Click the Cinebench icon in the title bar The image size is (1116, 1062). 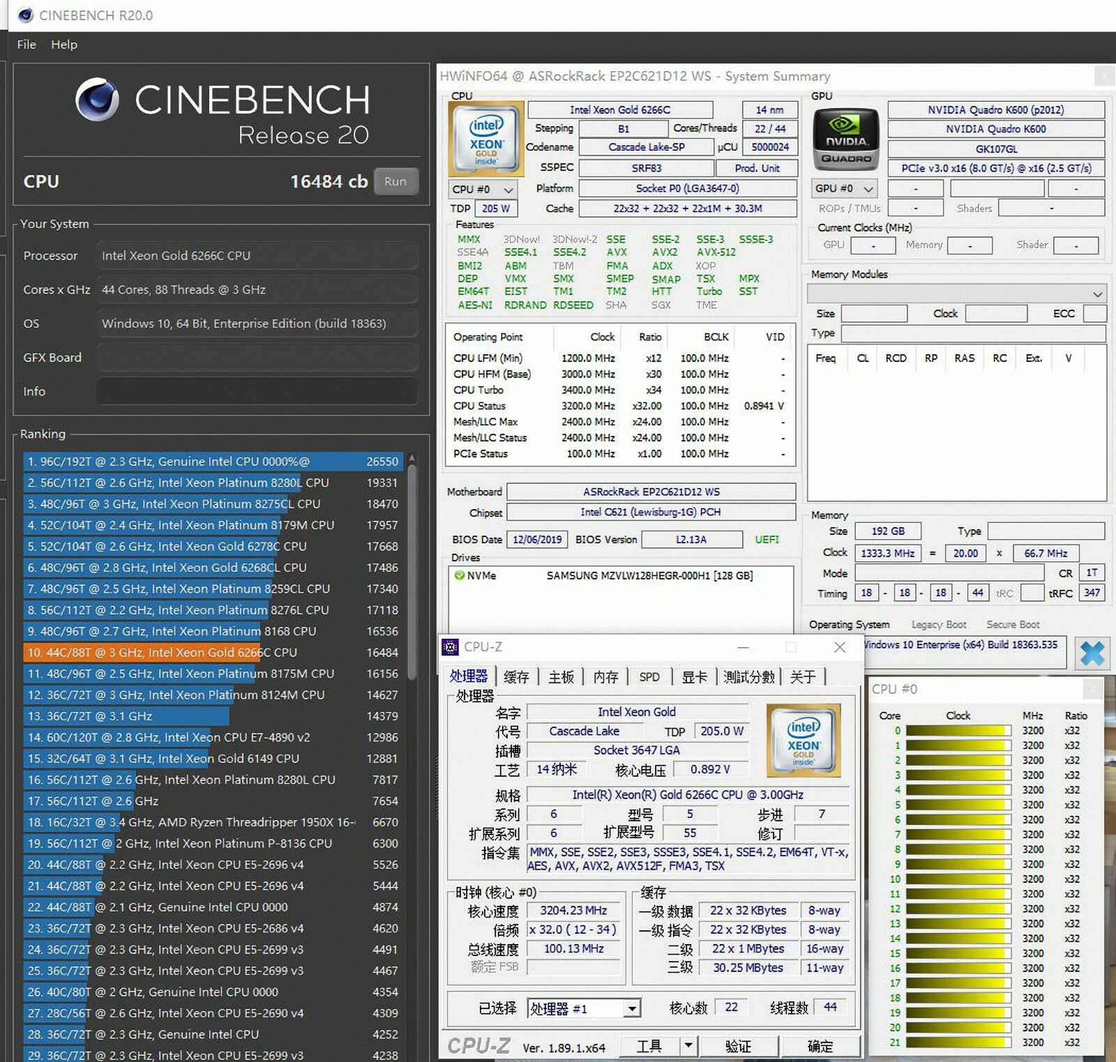tap(25, 15)
